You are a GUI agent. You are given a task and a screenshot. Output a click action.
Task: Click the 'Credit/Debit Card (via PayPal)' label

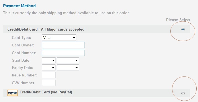click(46, 92)
